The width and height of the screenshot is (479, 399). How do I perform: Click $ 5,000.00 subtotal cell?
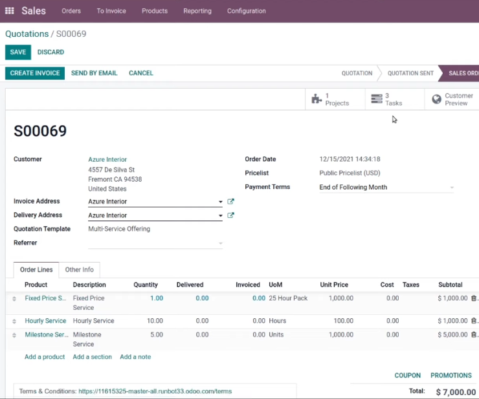pyautogui.click(x=452, y=334)
